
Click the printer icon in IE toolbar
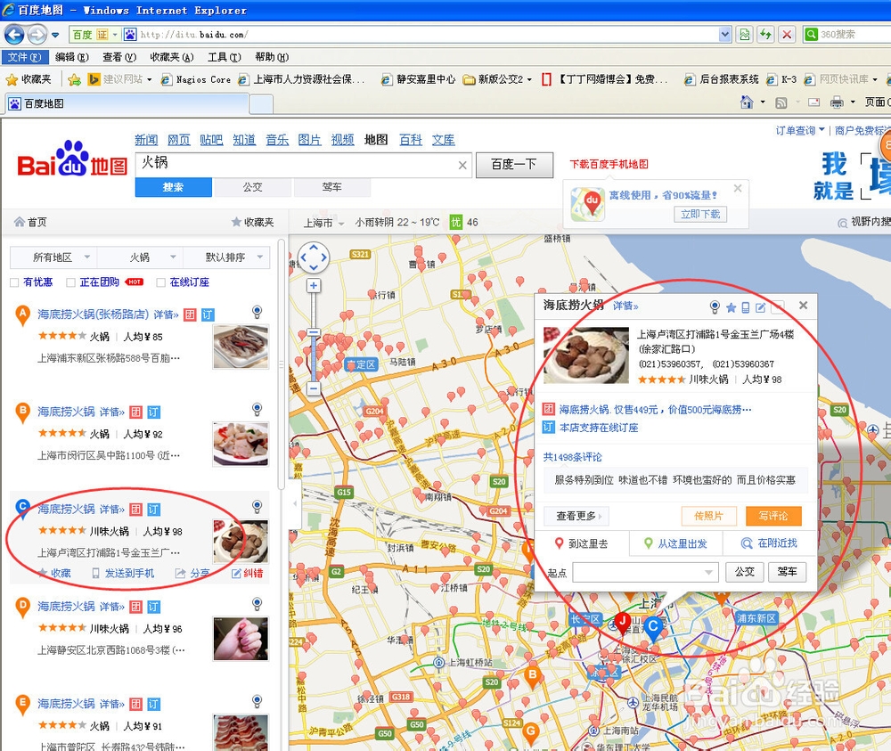837,102
